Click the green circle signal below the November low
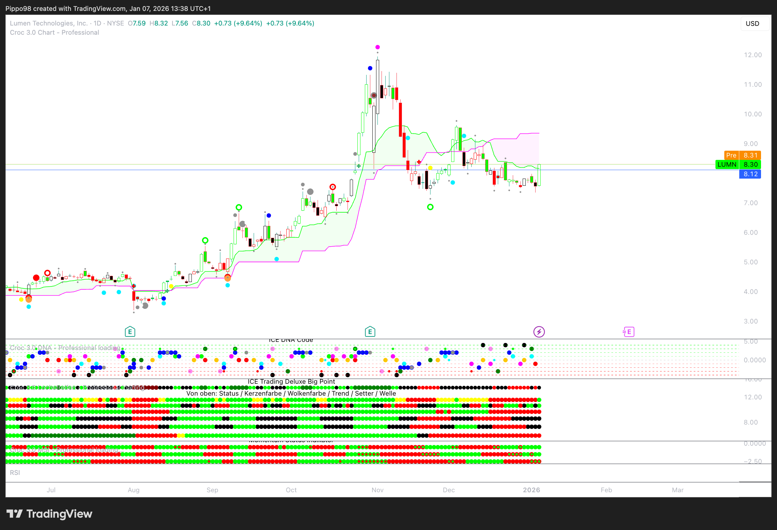The width and height of the screenshot is (777, 530). tap(430, 207)
